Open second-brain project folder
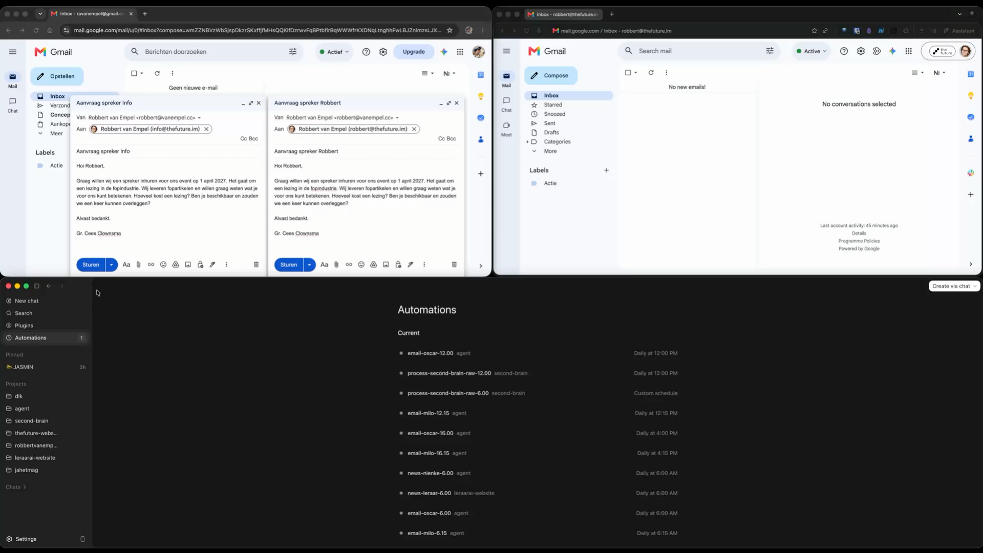This screenshot has width=983, height=553. click(46, 421)
